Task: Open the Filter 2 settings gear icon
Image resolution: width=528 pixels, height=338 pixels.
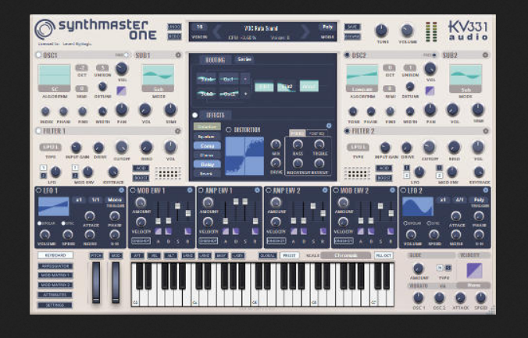Action: (486, 131)
